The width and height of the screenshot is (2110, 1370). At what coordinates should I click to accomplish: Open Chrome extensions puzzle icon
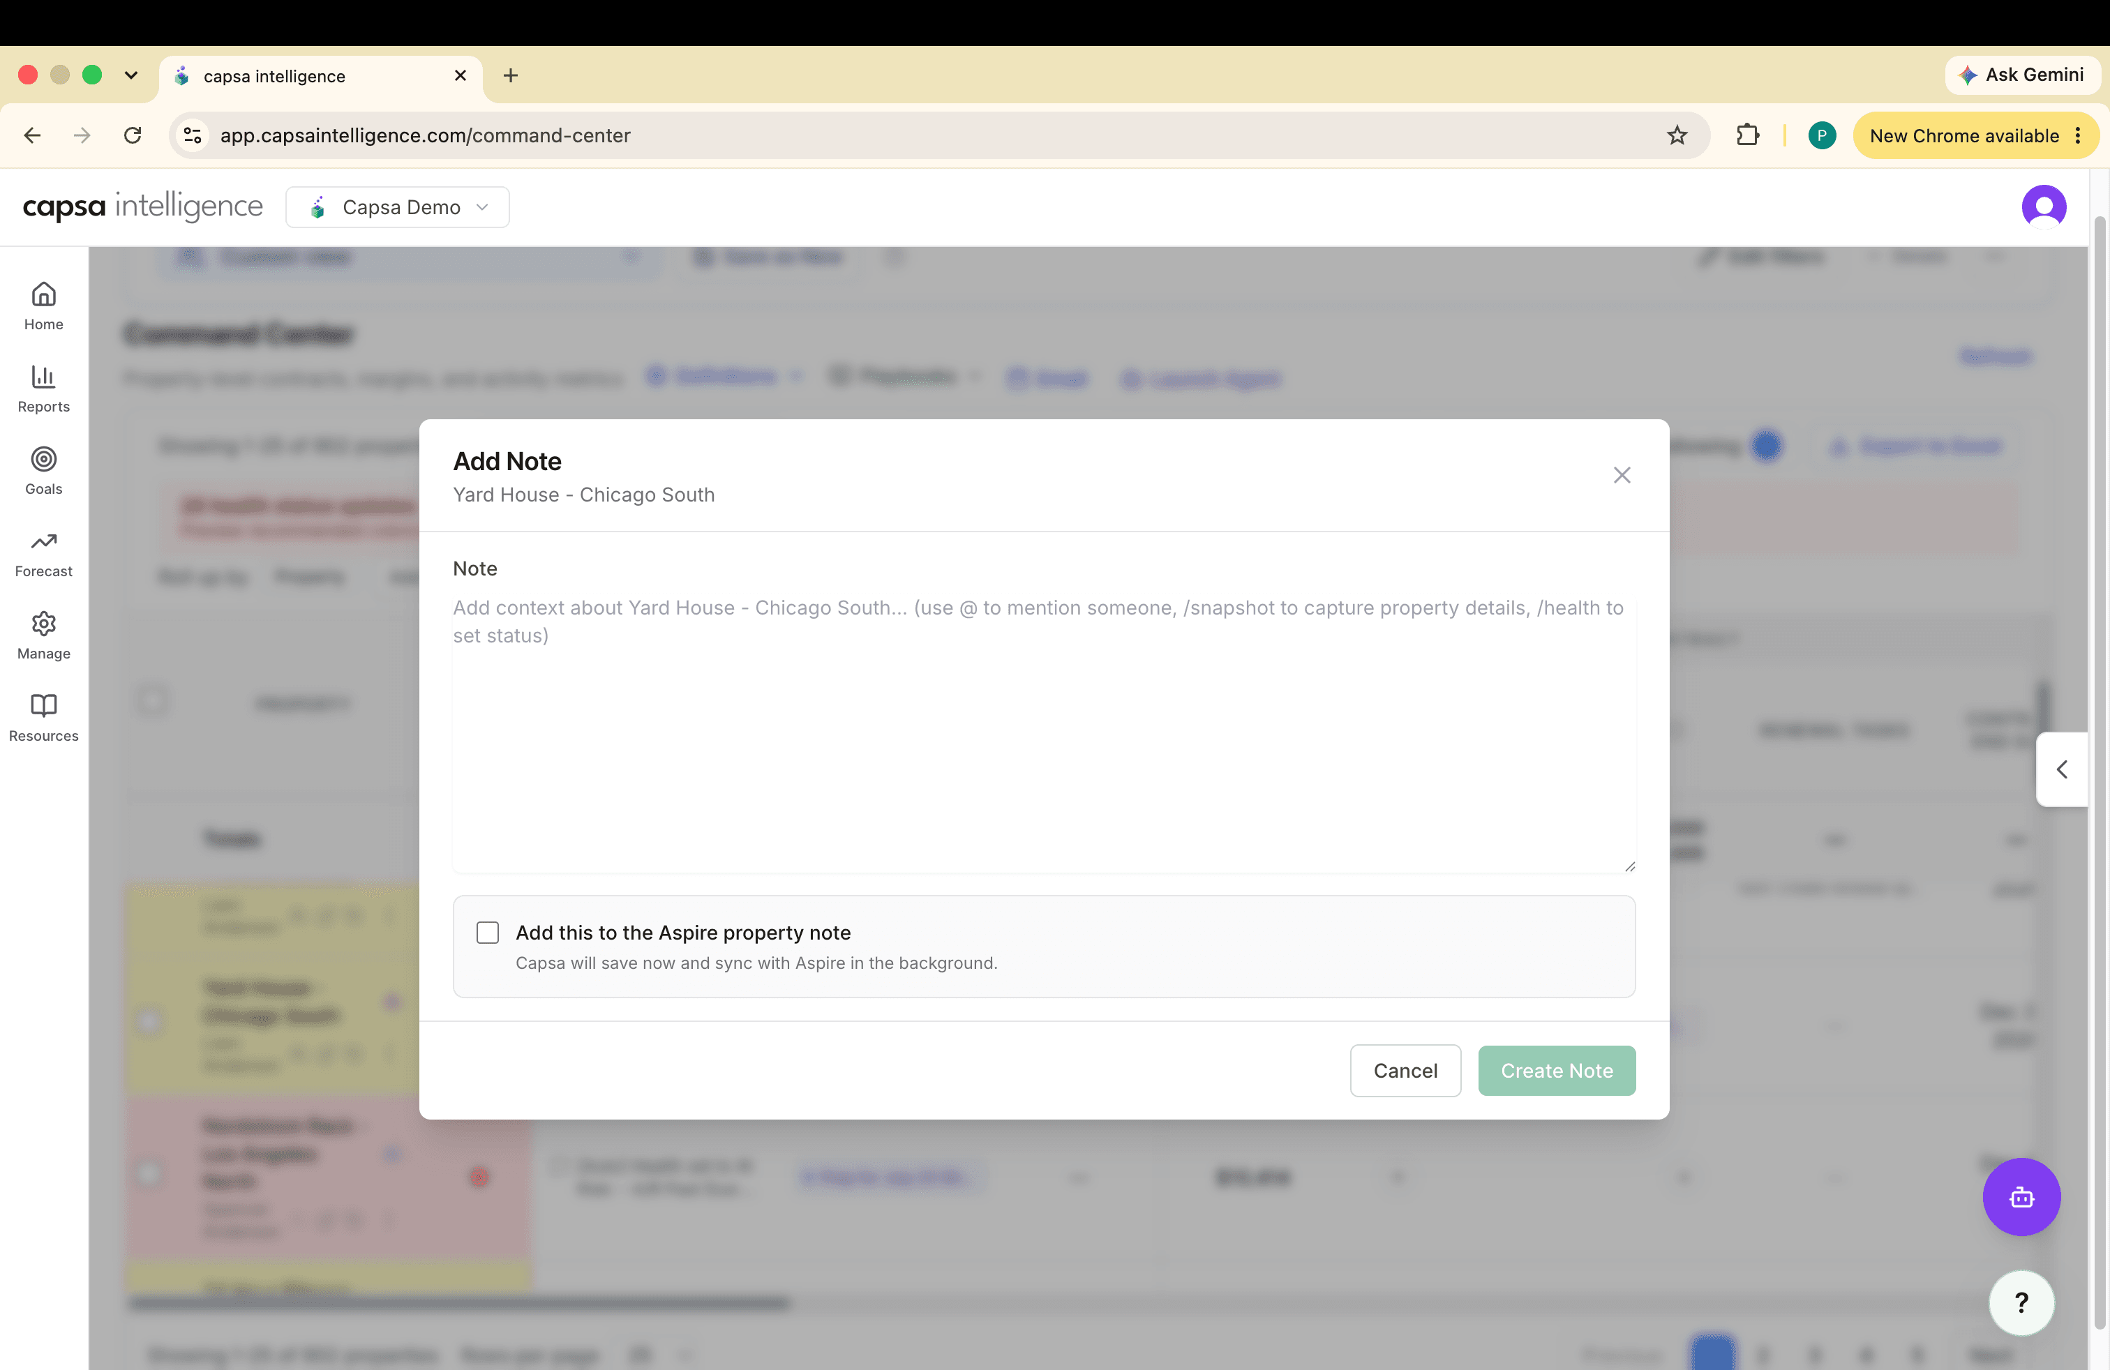click(1747, 135)
